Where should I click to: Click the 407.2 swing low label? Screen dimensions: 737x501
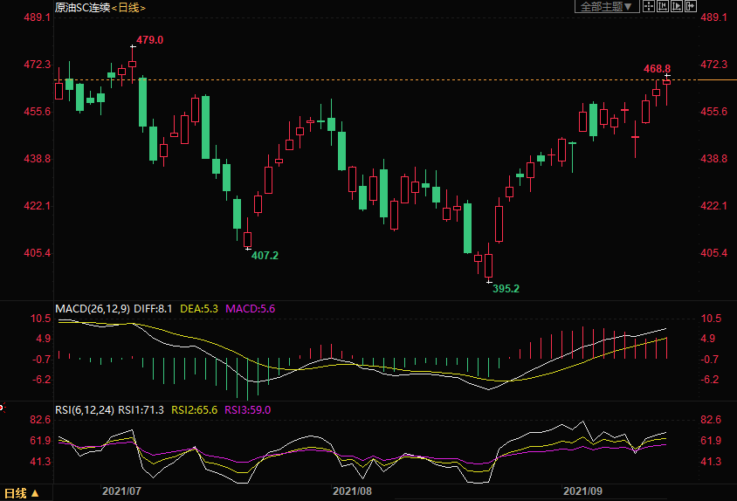[x=265, y=256]
